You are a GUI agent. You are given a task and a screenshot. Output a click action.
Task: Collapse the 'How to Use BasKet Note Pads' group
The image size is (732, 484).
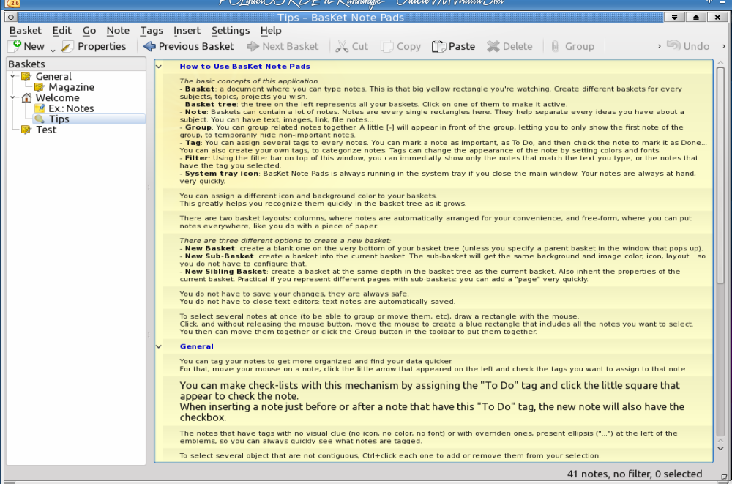[159, 67]
